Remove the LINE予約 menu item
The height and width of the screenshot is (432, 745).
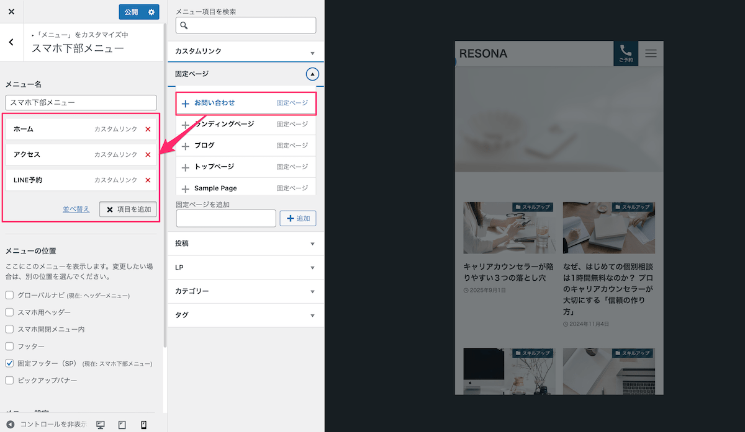tap(148, 180)
